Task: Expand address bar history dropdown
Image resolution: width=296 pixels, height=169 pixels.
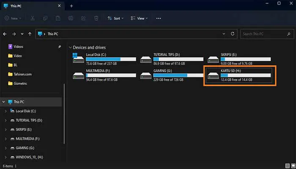Action: [224, 34]
